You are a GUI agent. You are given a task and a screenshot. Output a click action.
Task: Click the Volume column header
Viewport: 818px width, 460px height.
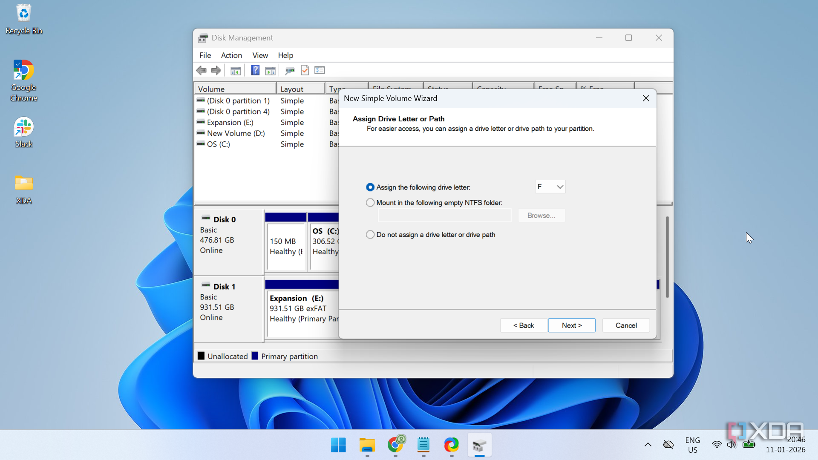click(235, 89)
